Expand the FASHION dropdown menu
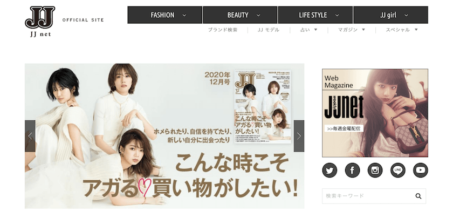 point(165,15)
